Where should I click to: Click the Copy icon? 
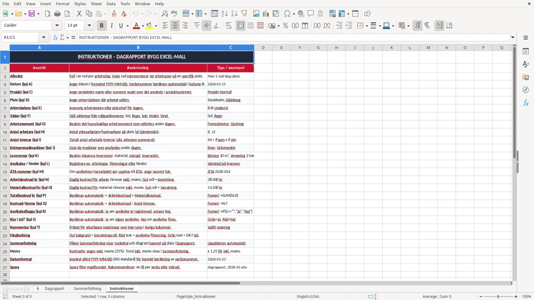click(89, 14)
